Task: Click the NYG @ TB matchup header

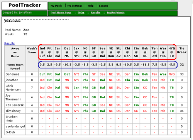Action: coord(172,52)
